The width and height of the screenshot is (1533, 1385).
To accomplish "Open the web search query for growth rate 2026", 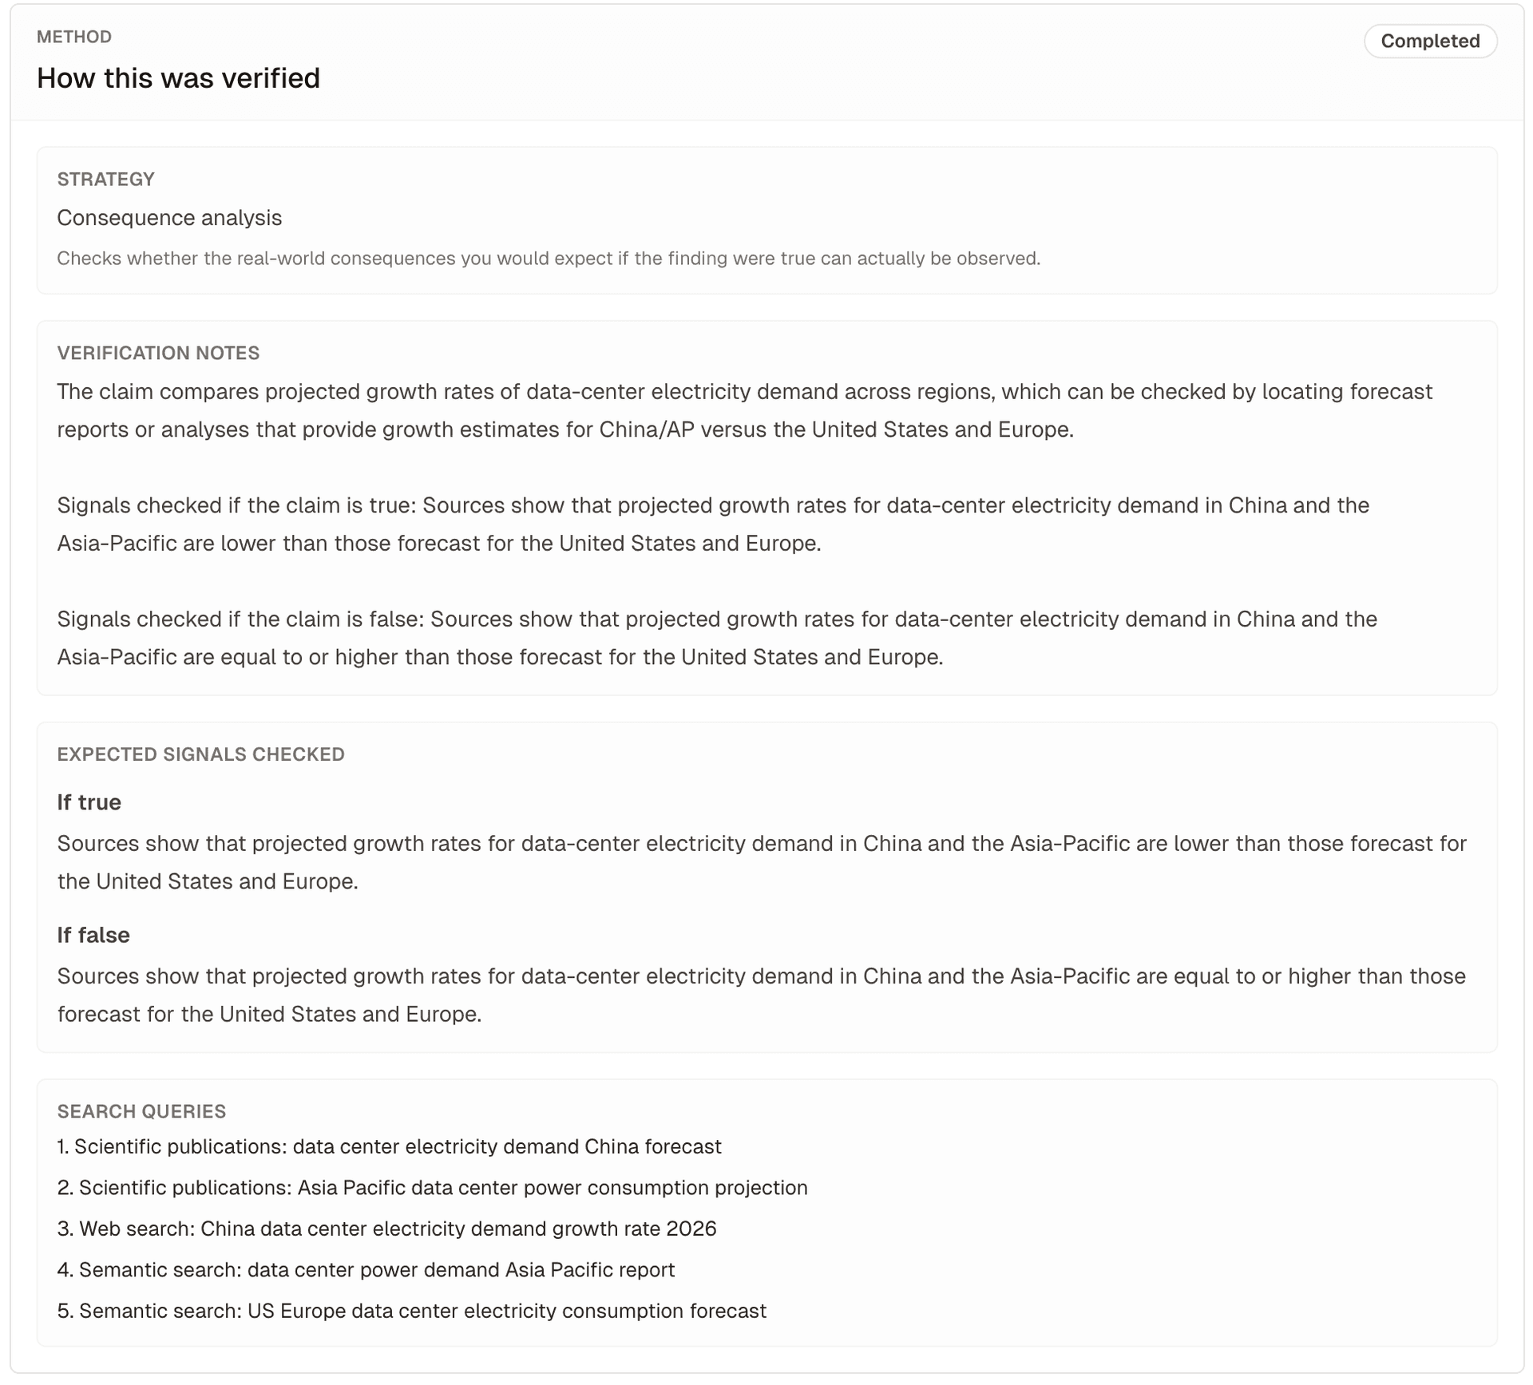I will (386, 1229).
